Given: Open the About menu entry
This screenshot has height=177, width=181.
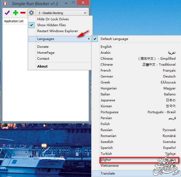Looking at the screenshot, I should (60, 66).
